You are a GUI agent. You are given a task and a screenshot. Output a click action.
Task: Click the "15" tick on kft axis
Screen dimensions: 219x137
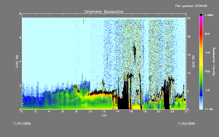coord(189,55)
